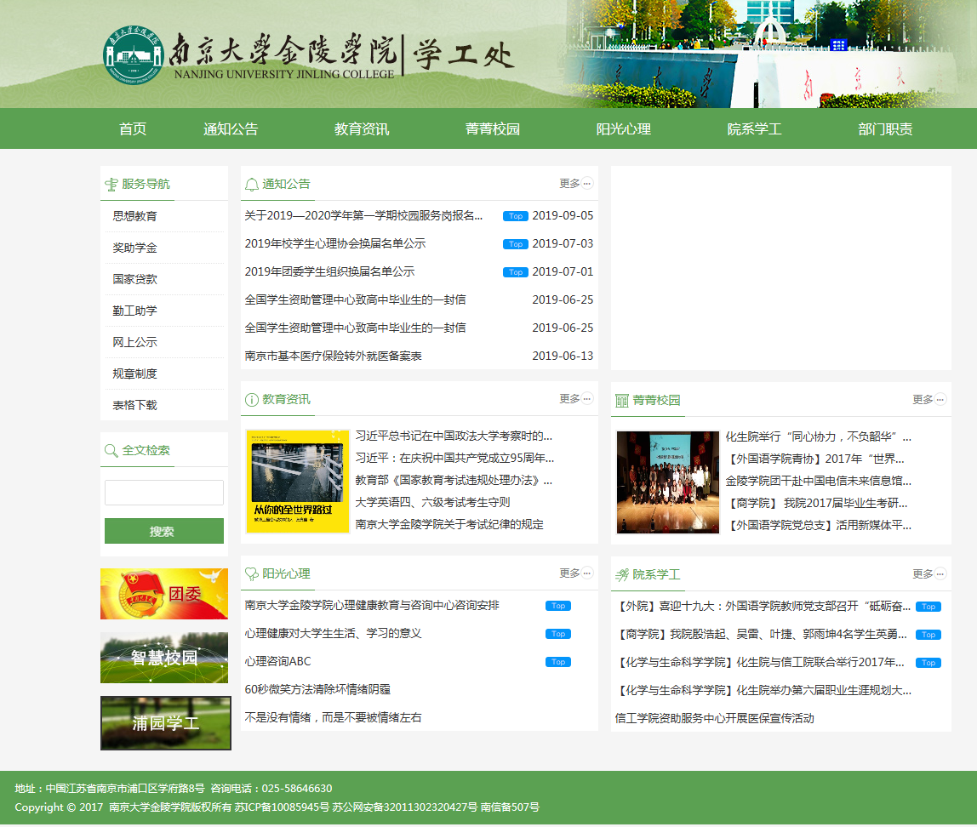Click the 智慧校园 banner

[164, 658]
